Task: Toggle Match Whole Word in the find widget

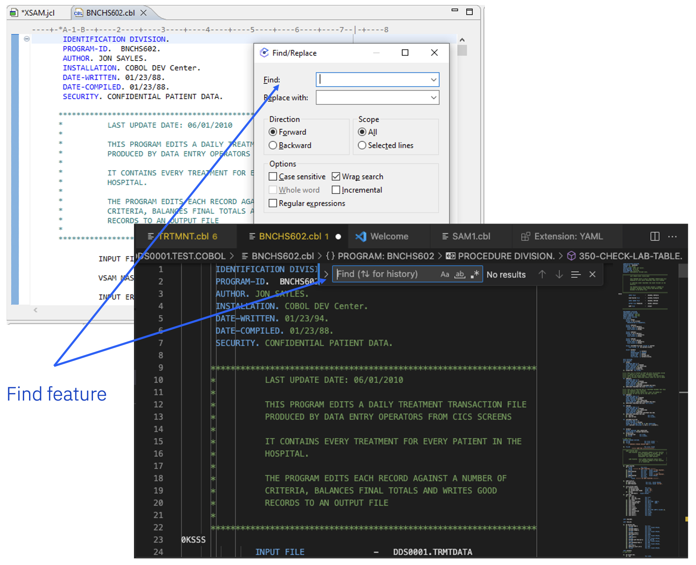Action: [460, 274]
